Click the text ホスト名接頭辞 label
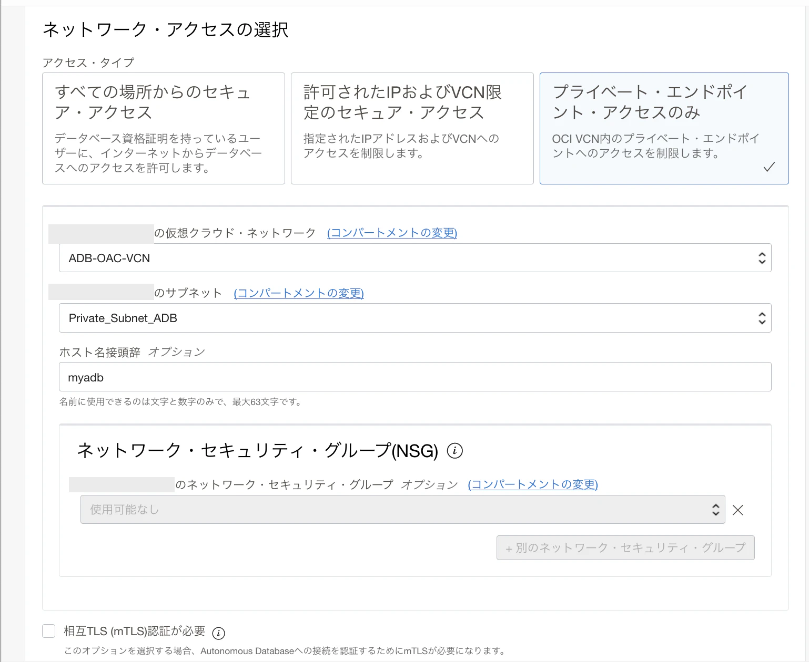 pos(99,352)
